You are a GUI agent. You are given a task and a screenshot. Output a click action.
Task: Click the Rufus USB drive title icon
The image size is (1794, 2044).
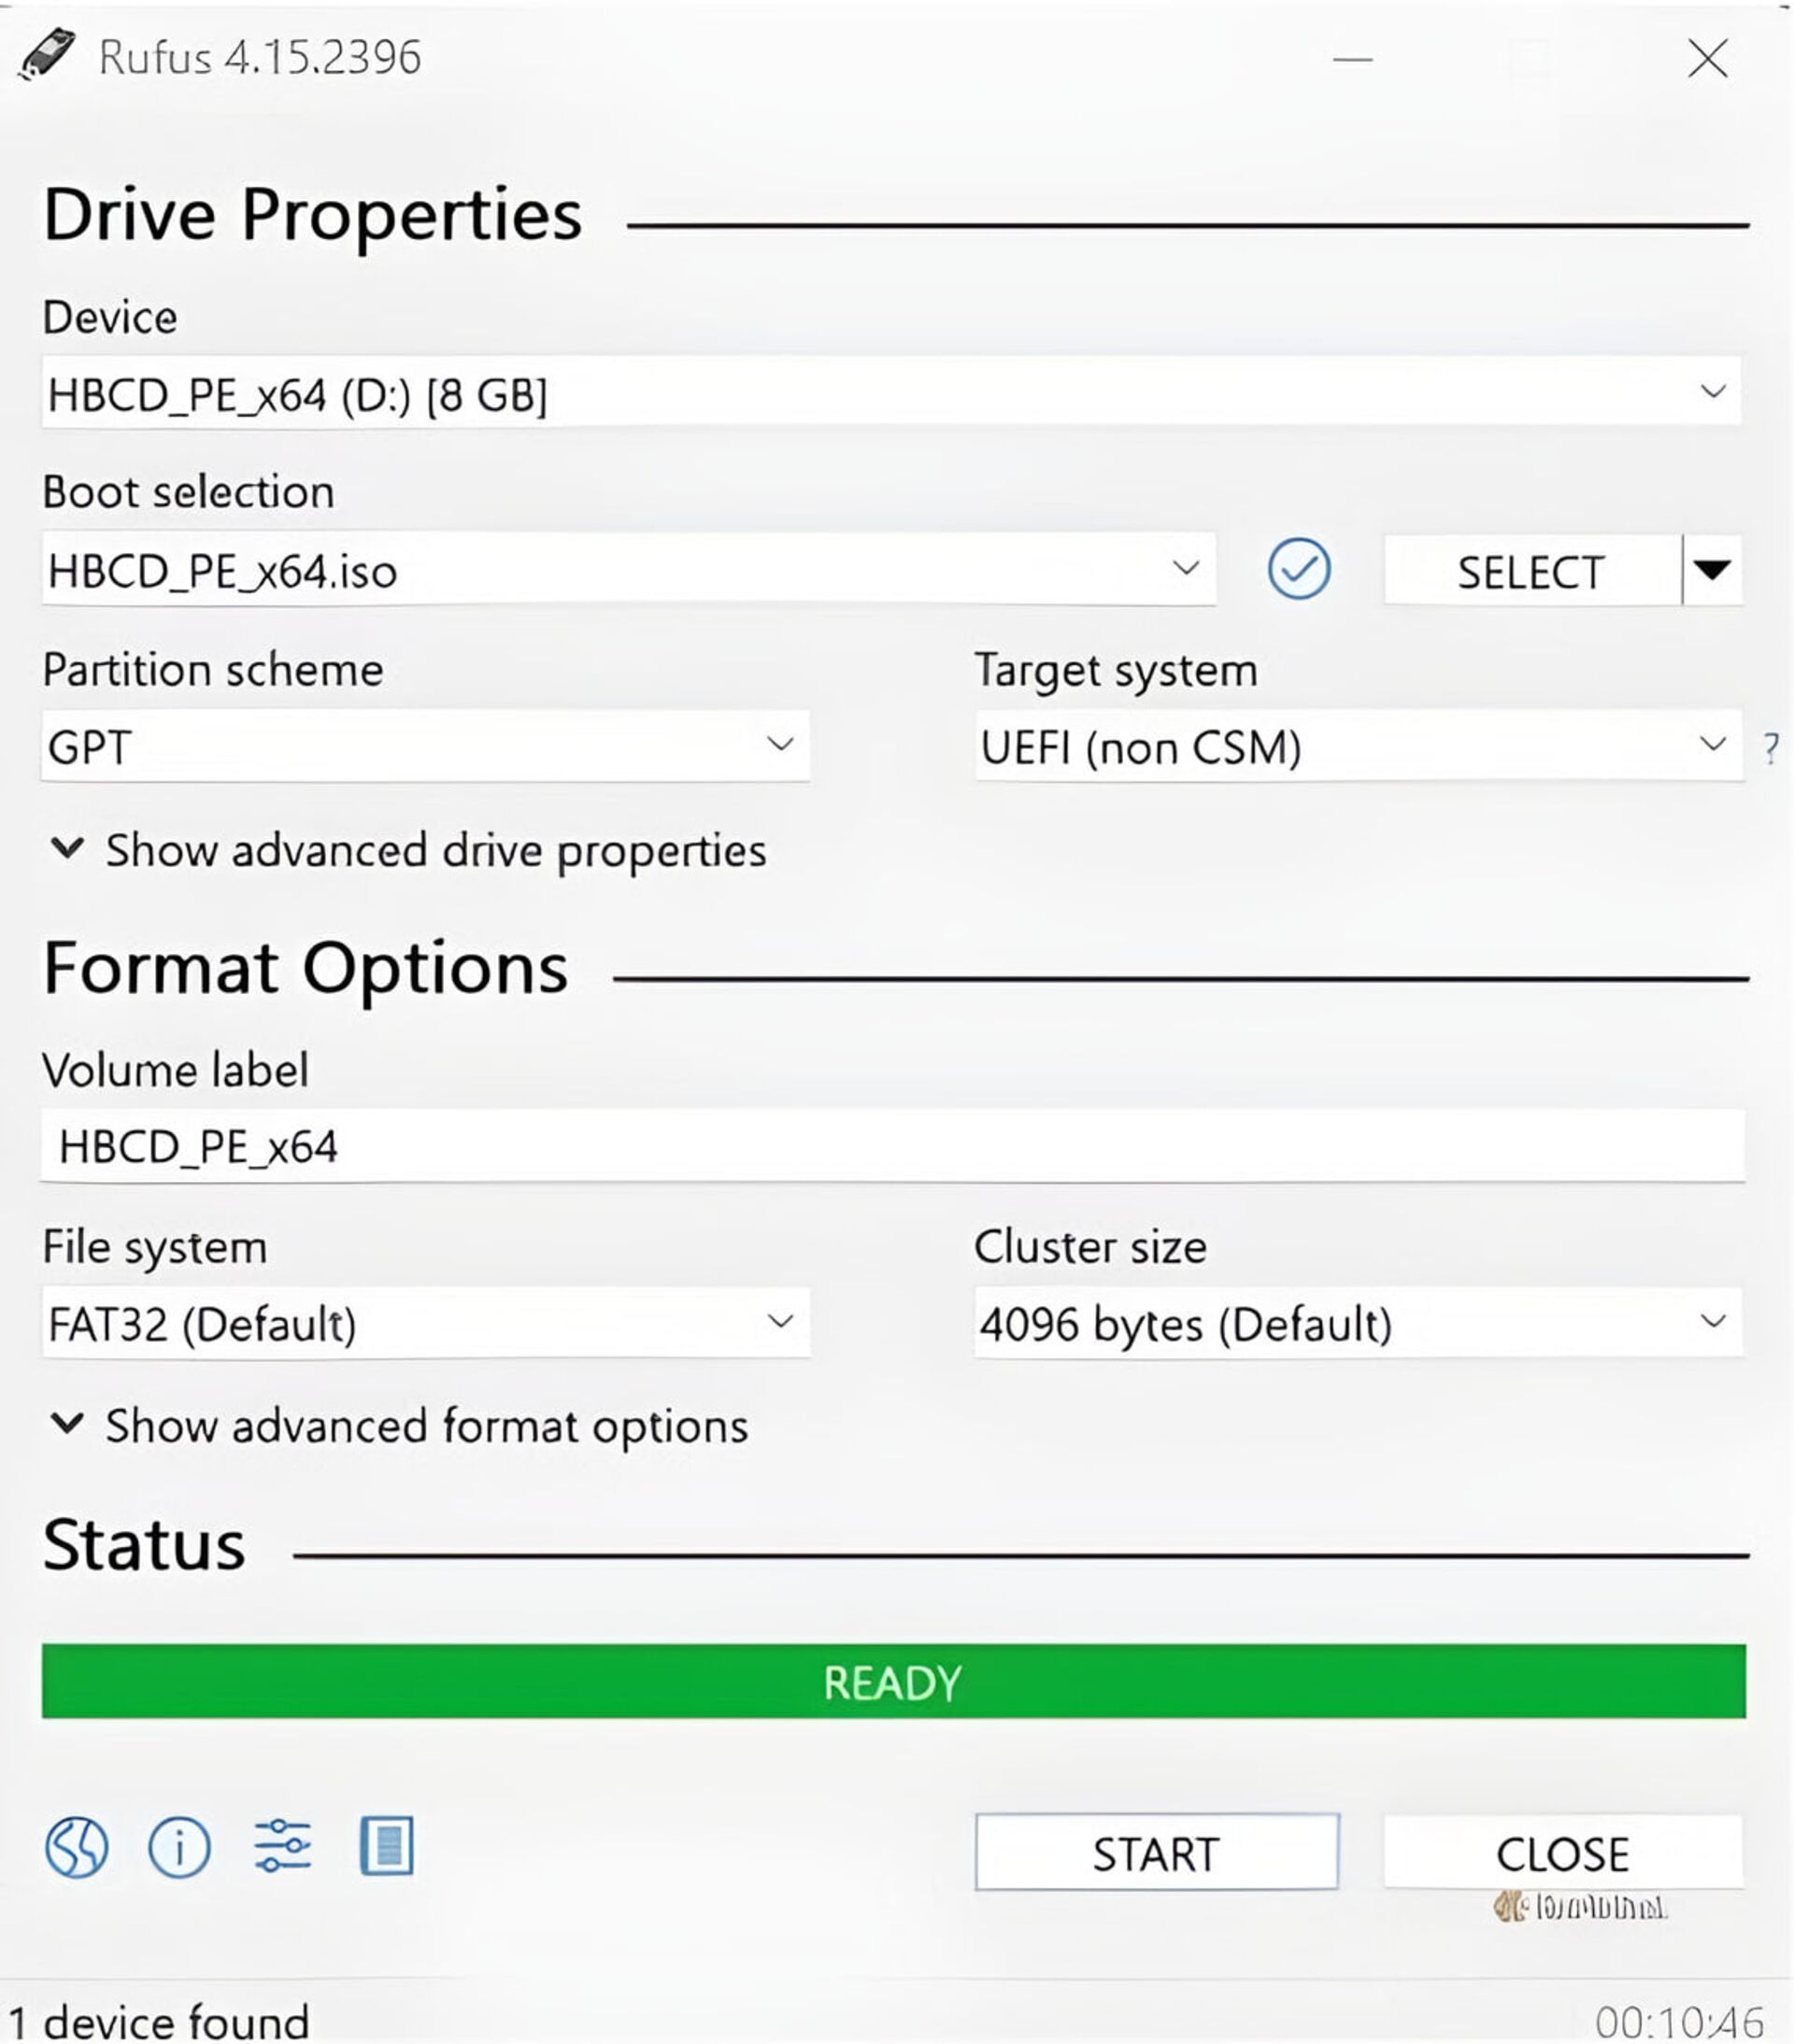[46, 55]
